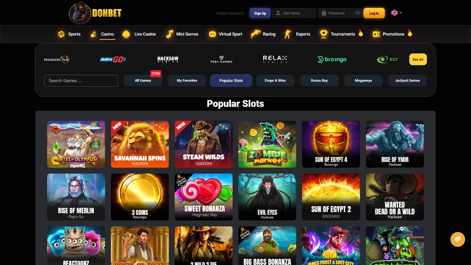Image resolution: width=471 pixels, height=265 pixels.
Task: Expand the language flag dropdown
Action: tap(396, 13)
